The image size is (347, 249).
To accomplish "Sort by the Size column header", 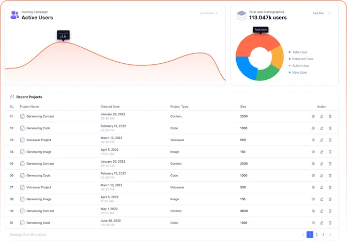I will click(243, 106).
